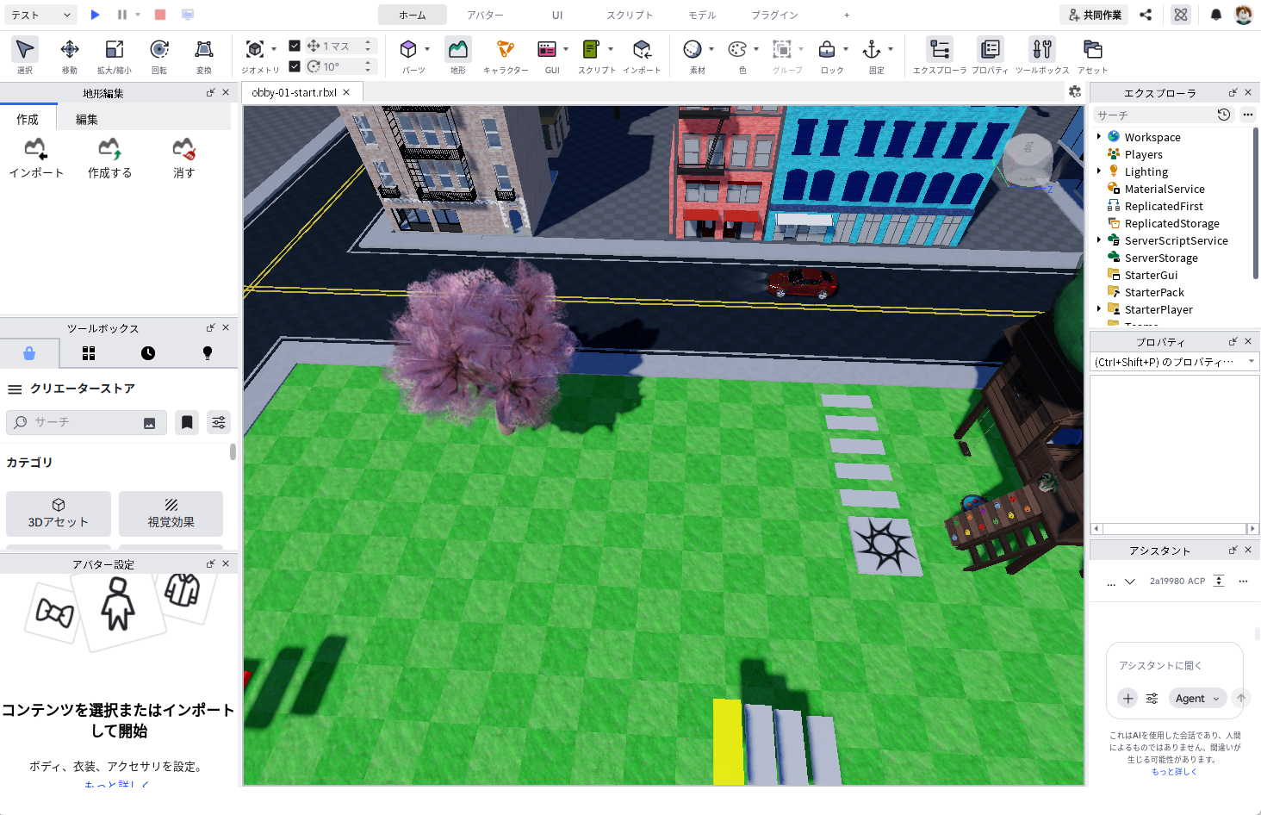Click the share icon in title bar
Image resolution: width=1261 pixels, height=815 pixels.
click(x=1146, y=15)
